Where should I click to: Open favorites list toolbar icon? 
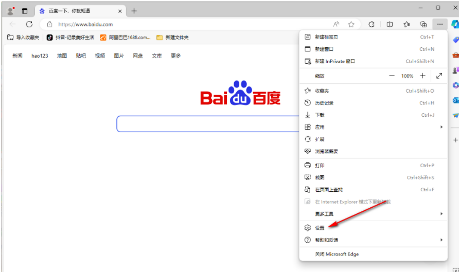tap(407, 24)
